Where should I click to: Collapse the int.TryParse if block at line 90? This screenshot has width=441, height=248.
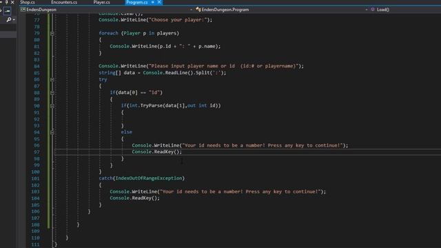click(52, 106)
